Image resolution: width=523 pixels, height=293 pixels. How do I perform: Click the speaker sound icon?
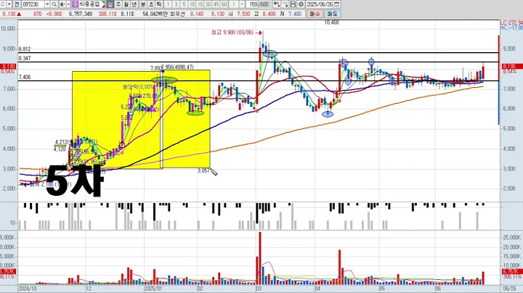(62, 4)
